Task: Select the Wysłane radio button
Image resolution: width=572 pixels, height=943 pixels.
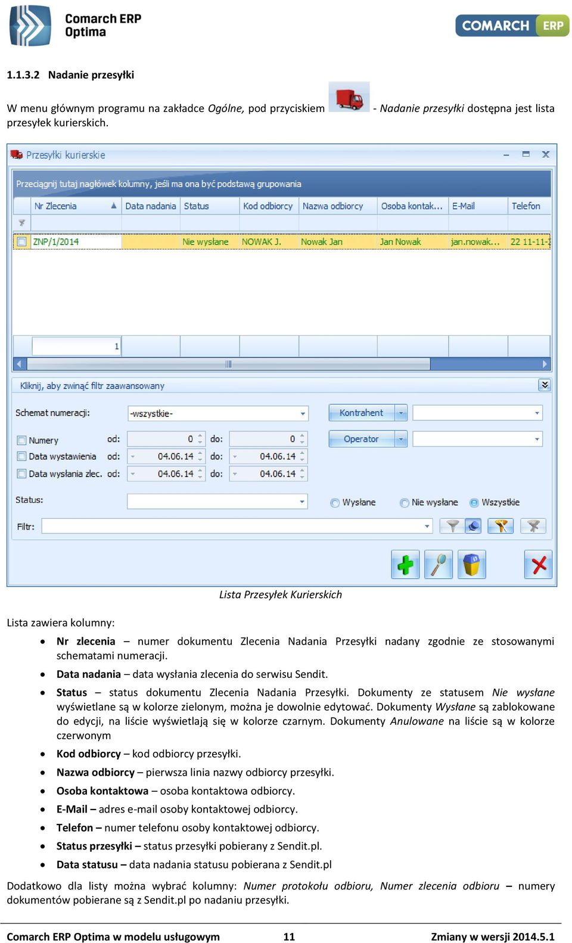Action: 335,503
